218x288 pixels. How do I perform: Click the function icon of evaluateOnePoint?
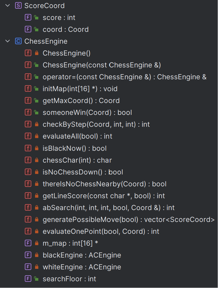pyautogui.click(x=28, y=231)
